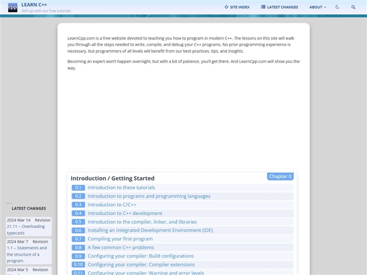Open Introduction to the compiler, linker, and libraries
This screenshot has height=275, width=367.
(142, 222)
